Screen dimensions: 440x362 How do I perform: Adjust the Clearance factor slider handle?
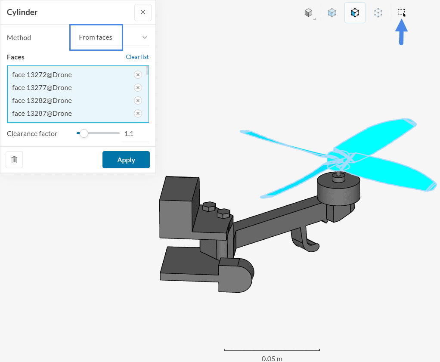[x=84, y=133]
